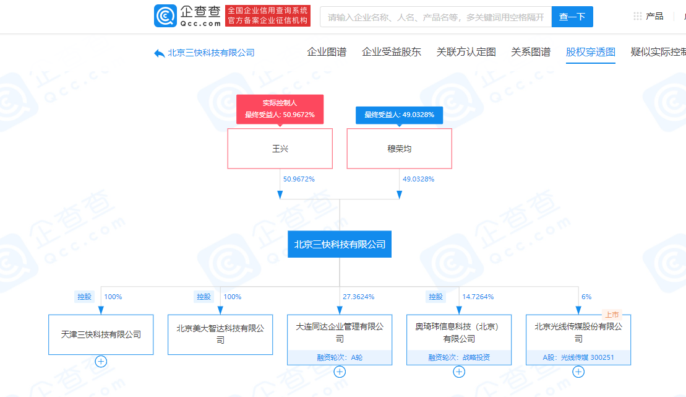Go to 关系图谱 tab
Viewport: 686px width, 397px height.
[531, 52]
